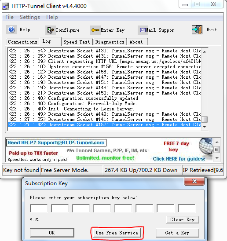227x241 pixels.
Task: Click 'Free Server Mode.' status entry
Action: click(72, 170)
